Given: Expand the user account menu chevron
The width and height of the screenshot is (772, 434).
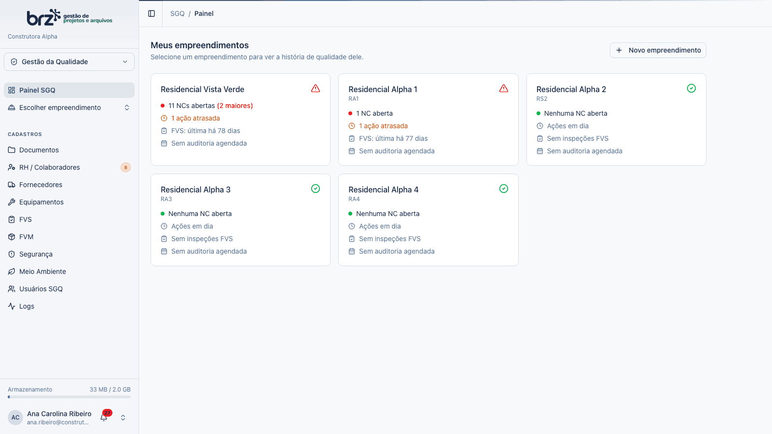Looking at the screenshot, I should 123,418.
